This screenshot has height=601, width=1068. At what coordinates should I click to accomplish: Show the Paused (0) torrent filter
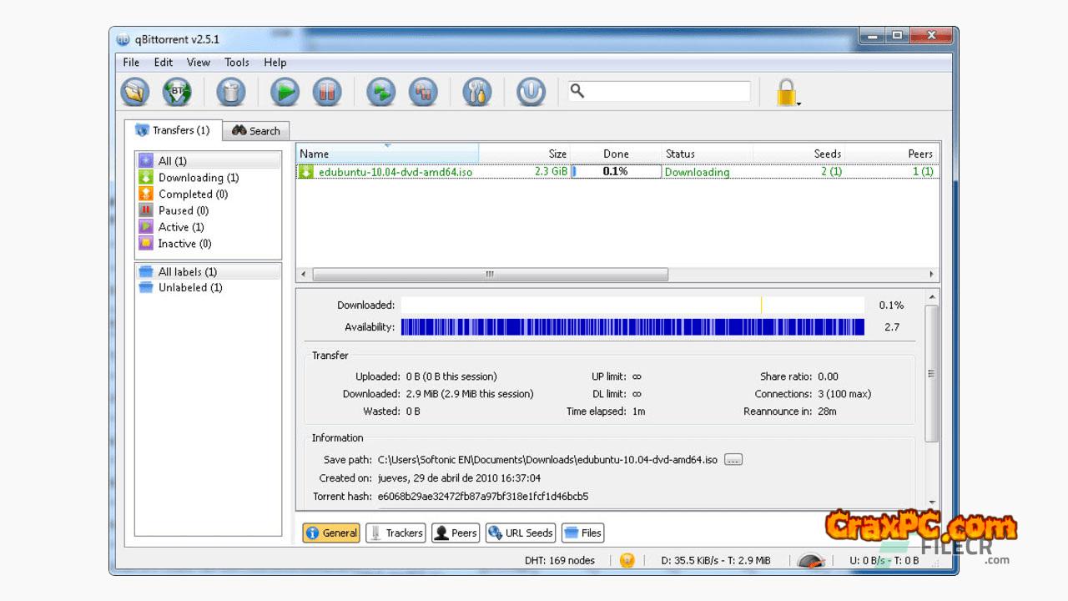183,210
